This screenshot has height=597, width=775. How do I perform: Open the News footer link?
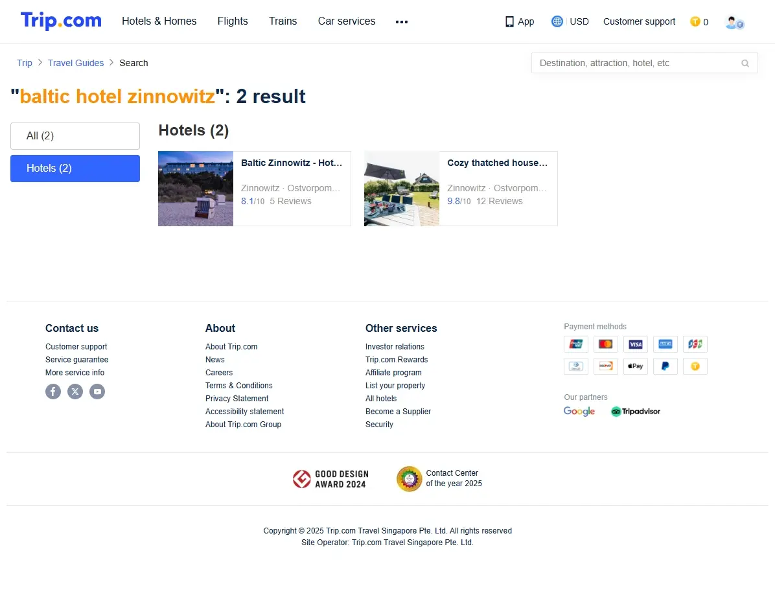tap(215, 360)
